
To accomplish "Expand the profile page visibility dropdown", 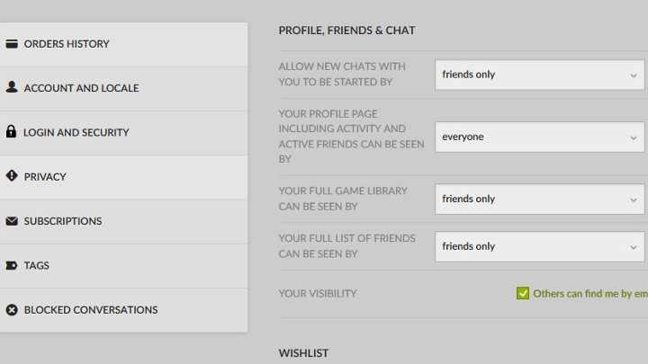I will coord(539,137).
